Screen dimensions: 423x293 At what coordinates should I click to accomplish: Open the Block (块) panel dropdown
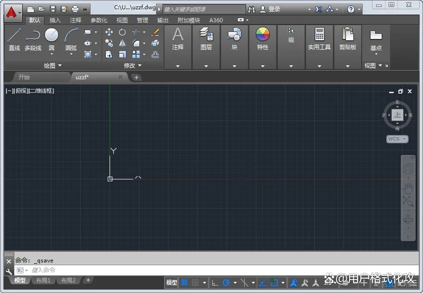pyautogui.click(x=234, y=66)
